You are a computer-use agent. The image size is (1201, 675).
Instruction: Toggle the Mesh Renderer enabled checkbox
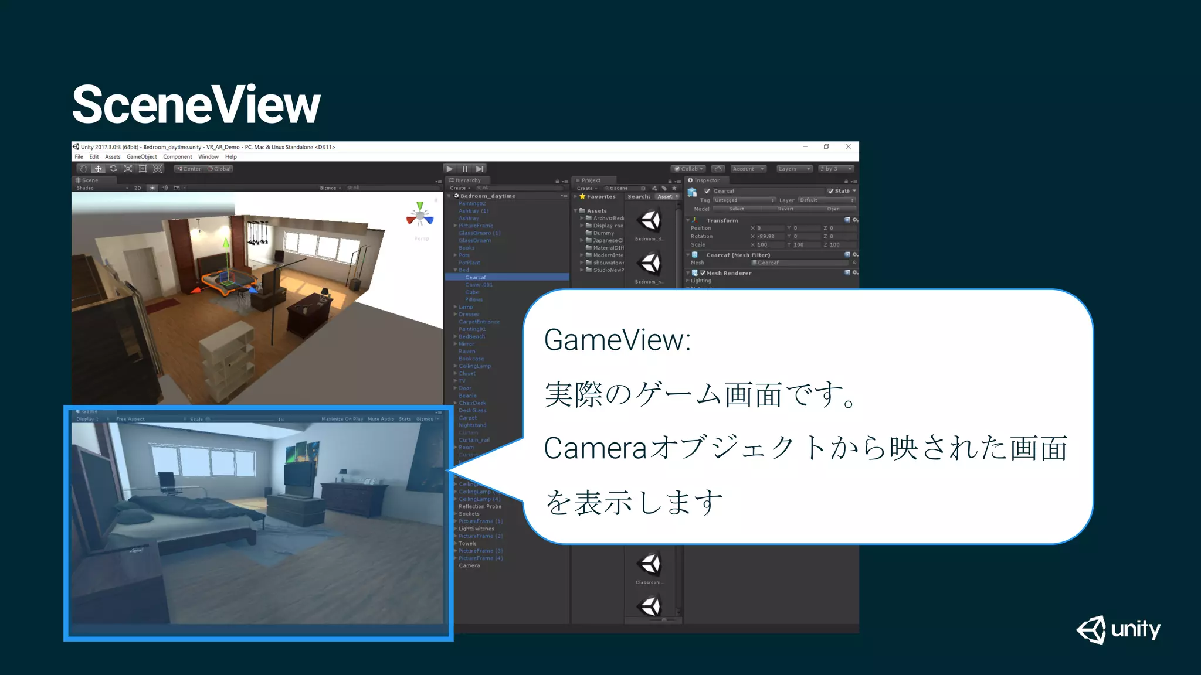[703, 273]
